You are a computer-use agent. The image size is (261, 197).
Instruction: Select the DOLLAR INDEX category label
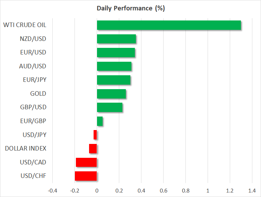(x=26, y=148)
